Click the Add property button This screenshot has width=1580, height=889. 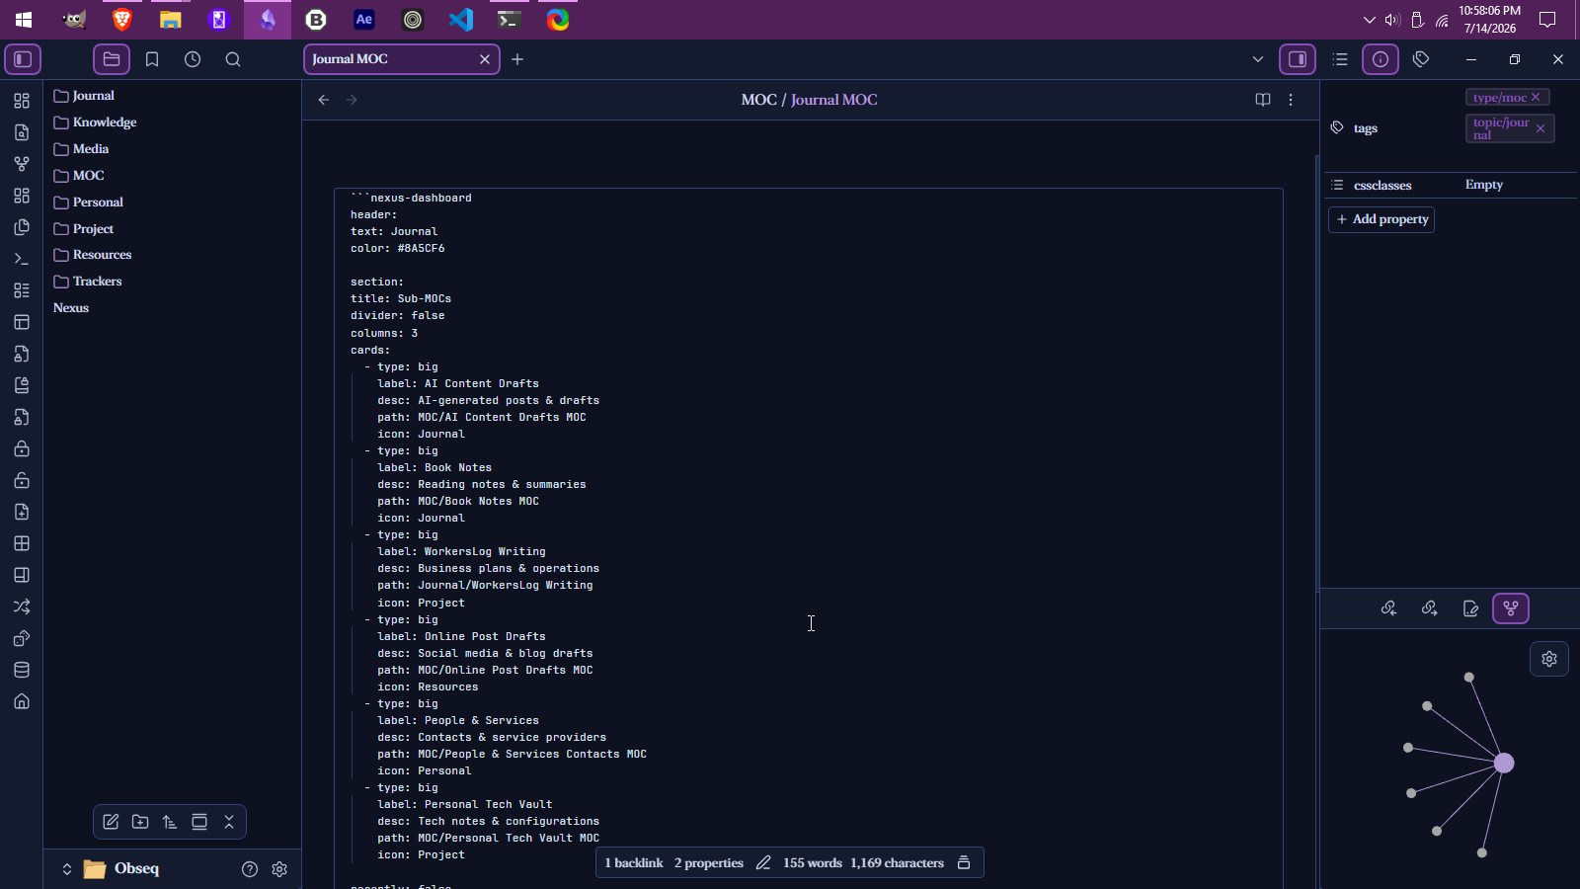[1382, 219]
